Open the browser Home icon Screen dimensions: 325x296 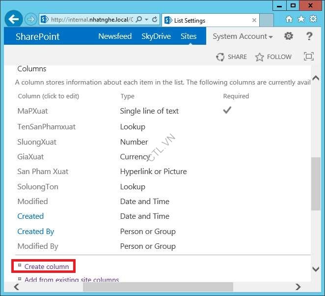pos(289,19)
